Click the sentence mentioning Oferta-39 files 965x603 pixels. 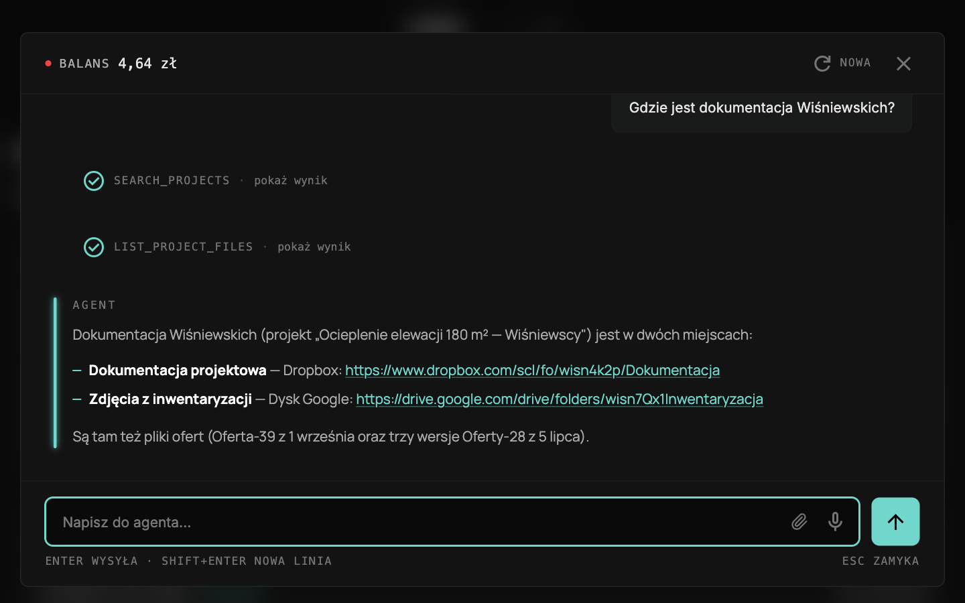click(x=331, y=437)
